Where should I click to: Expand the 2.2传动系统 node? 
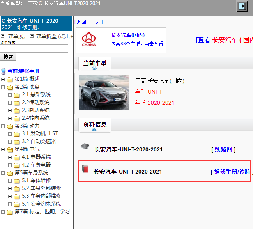coord(10,103)
